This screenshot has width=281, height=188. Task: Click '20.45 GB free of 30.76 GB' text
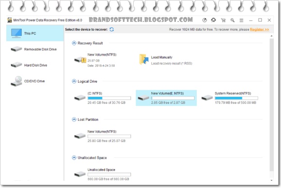pyautogui.click(x=106, y=103)
